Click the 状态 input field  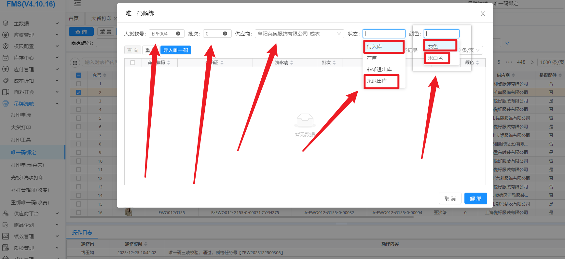384,34
